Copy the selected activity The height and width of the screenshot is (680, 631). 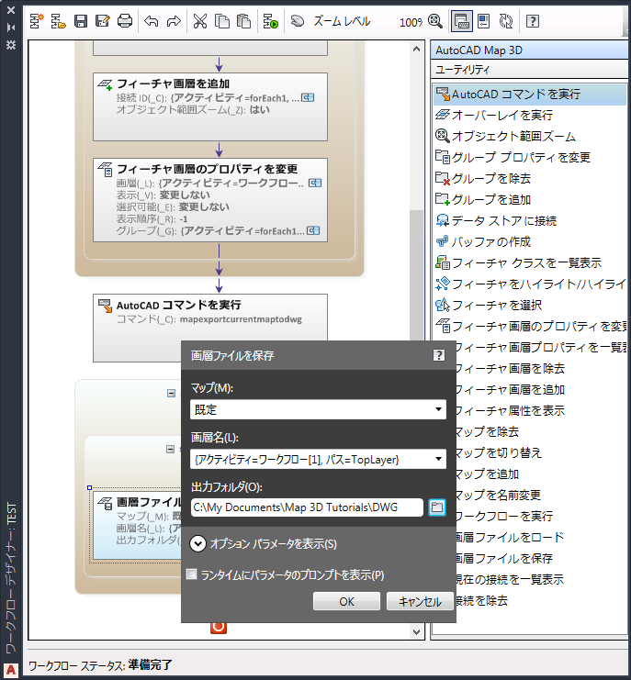pos(222,20)
